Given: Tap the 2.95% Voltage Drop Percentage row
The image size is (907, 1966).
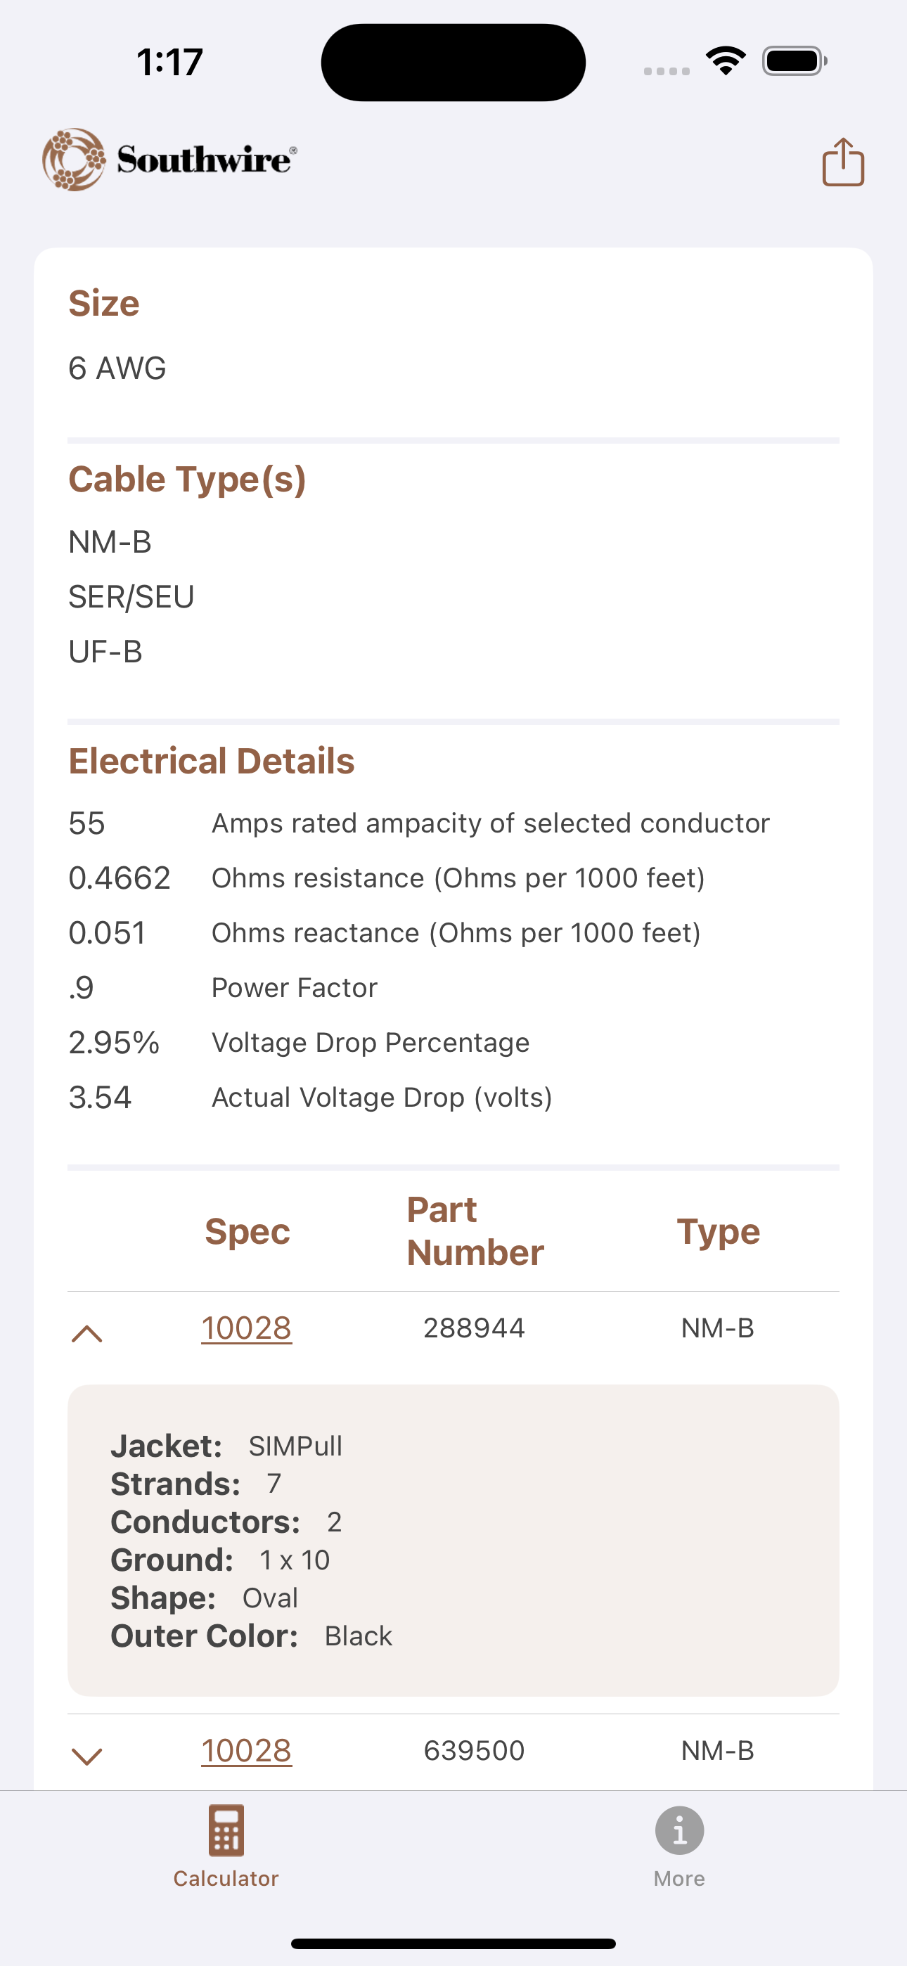Looking at the screenshot, I should click(x=297, y=1043).
